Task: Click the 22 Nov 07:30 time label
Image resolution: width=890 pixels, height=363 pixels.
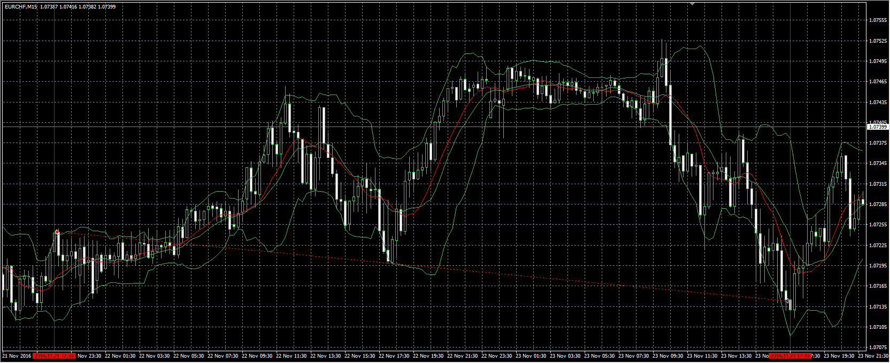Action: (x=223, y=356)
